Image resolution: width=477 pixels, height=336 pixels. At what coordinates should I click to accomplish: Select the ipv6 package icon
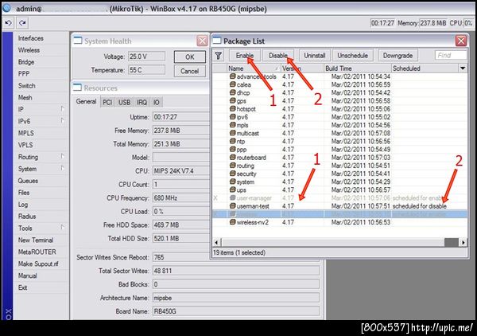(232, 117)
